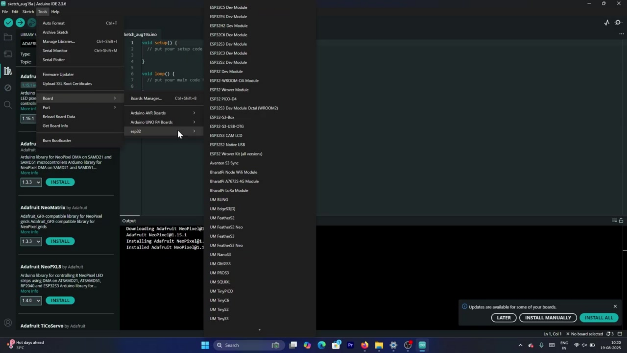Open Firefox from taskbar
This screenshot has width=627, height=353.
(364, 345)
